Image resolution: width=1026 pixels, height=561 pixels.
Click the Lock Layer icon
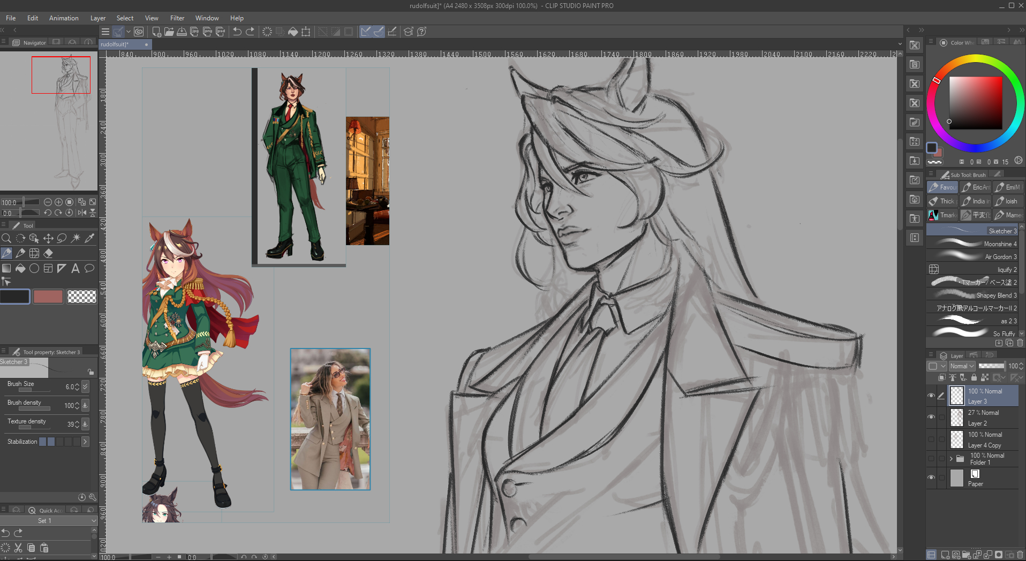(974, 377)
